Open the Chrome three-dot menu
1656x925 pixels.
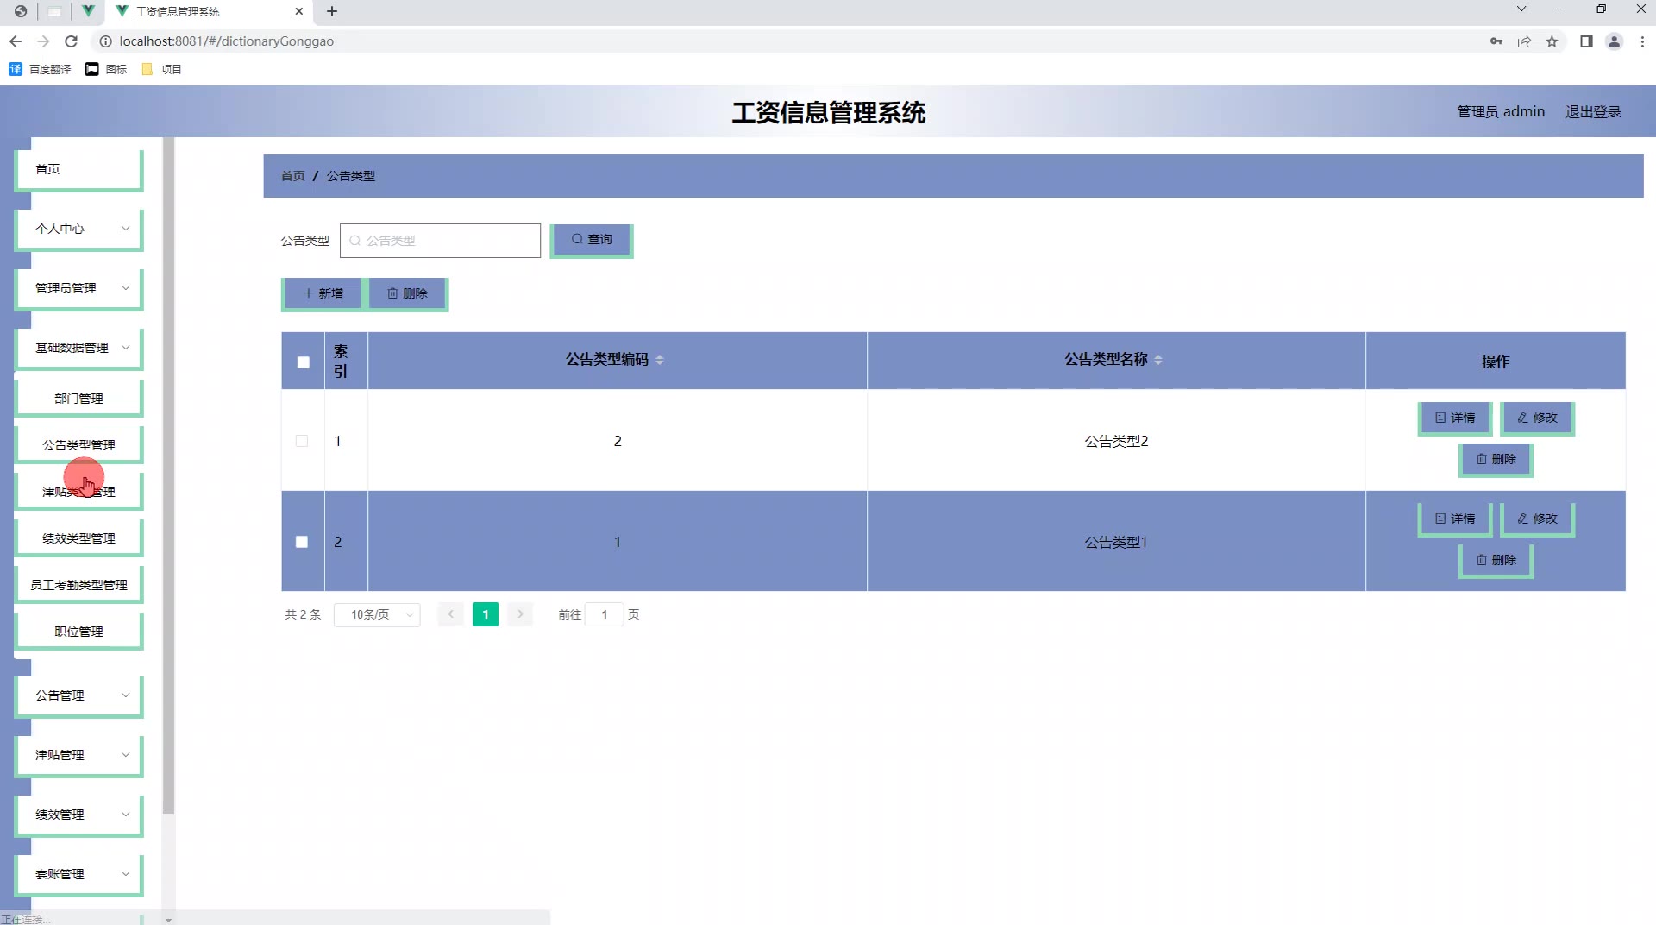(1642, 41)
